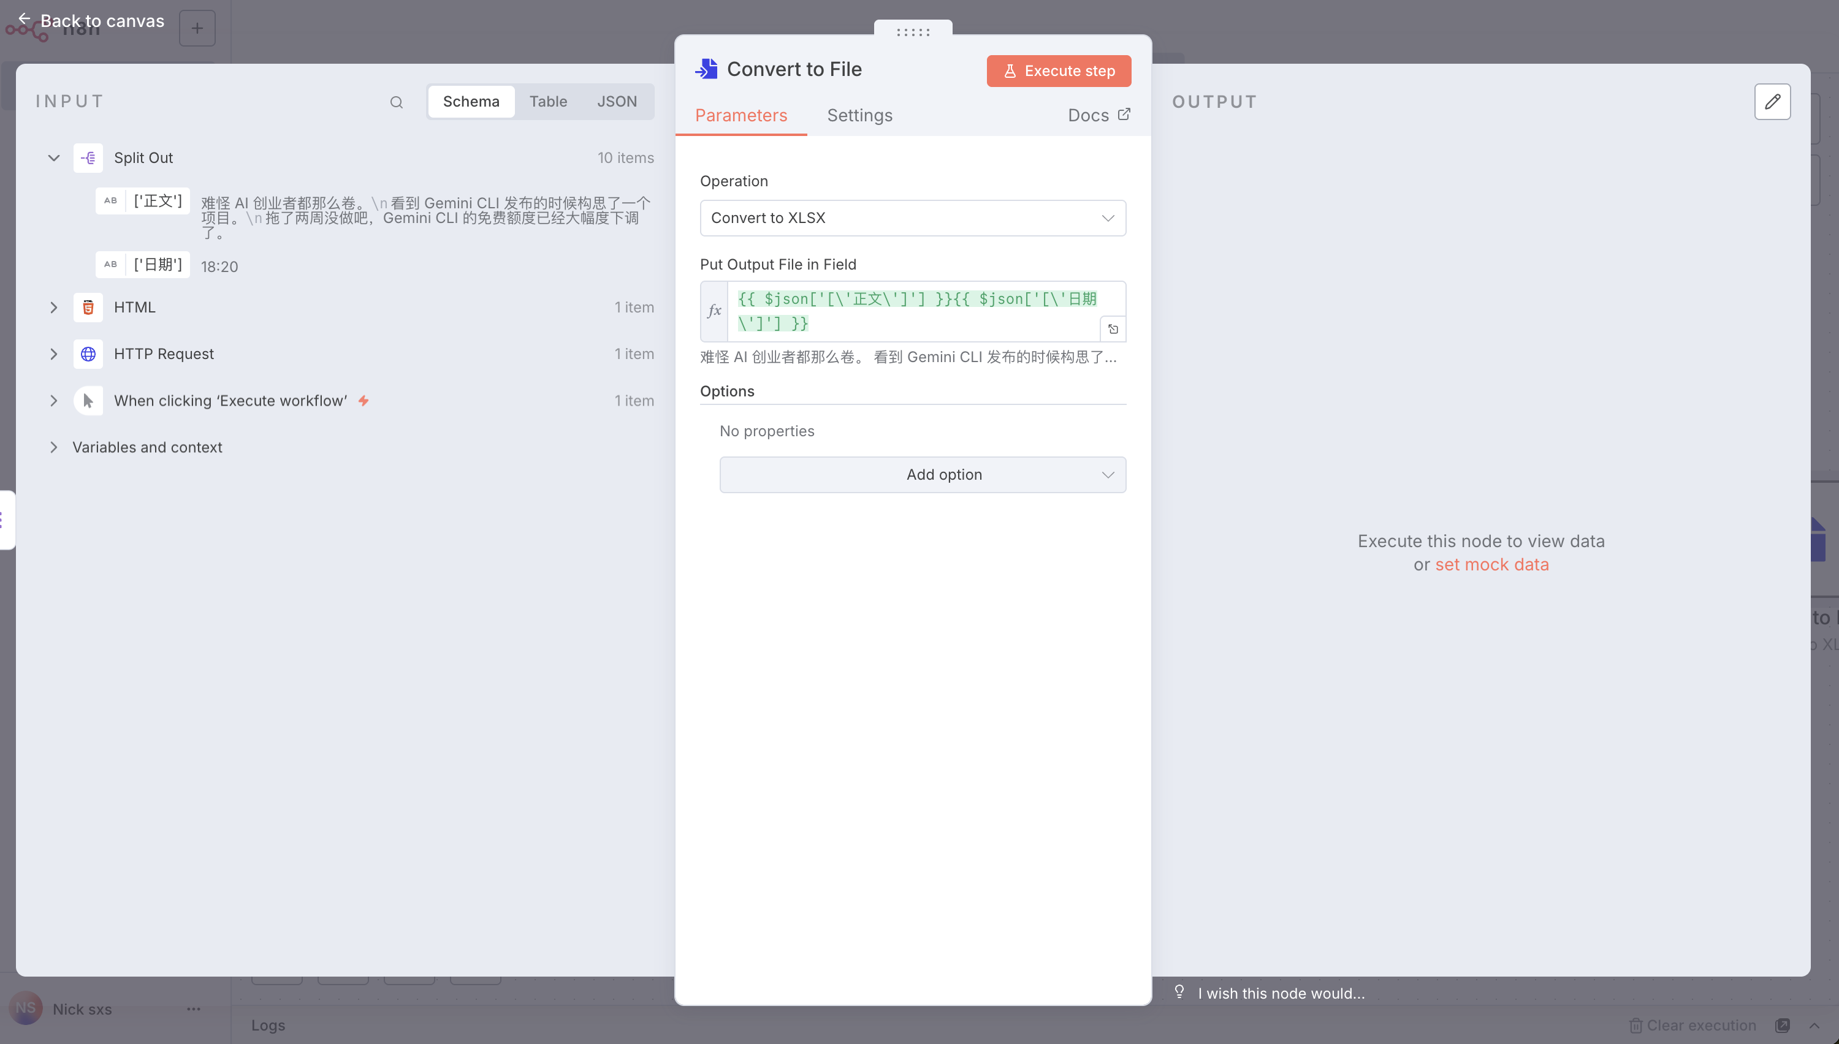This screenshot has width=1839, height=1044.
Task: Click the Execute workflow trigger cursor icon
Action: 88,401
